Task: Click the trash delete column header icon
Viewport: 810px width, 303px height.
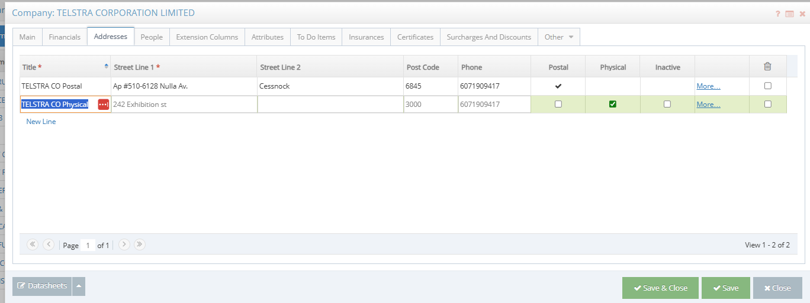Action: pos(767,67)
